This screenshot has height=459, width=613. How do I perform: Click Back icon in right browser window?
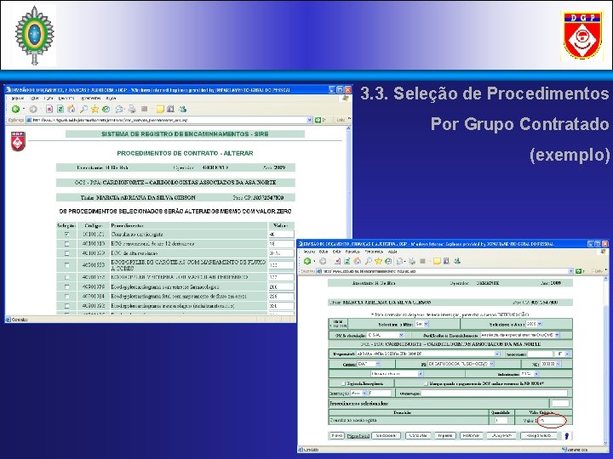(x=307, y=261)
